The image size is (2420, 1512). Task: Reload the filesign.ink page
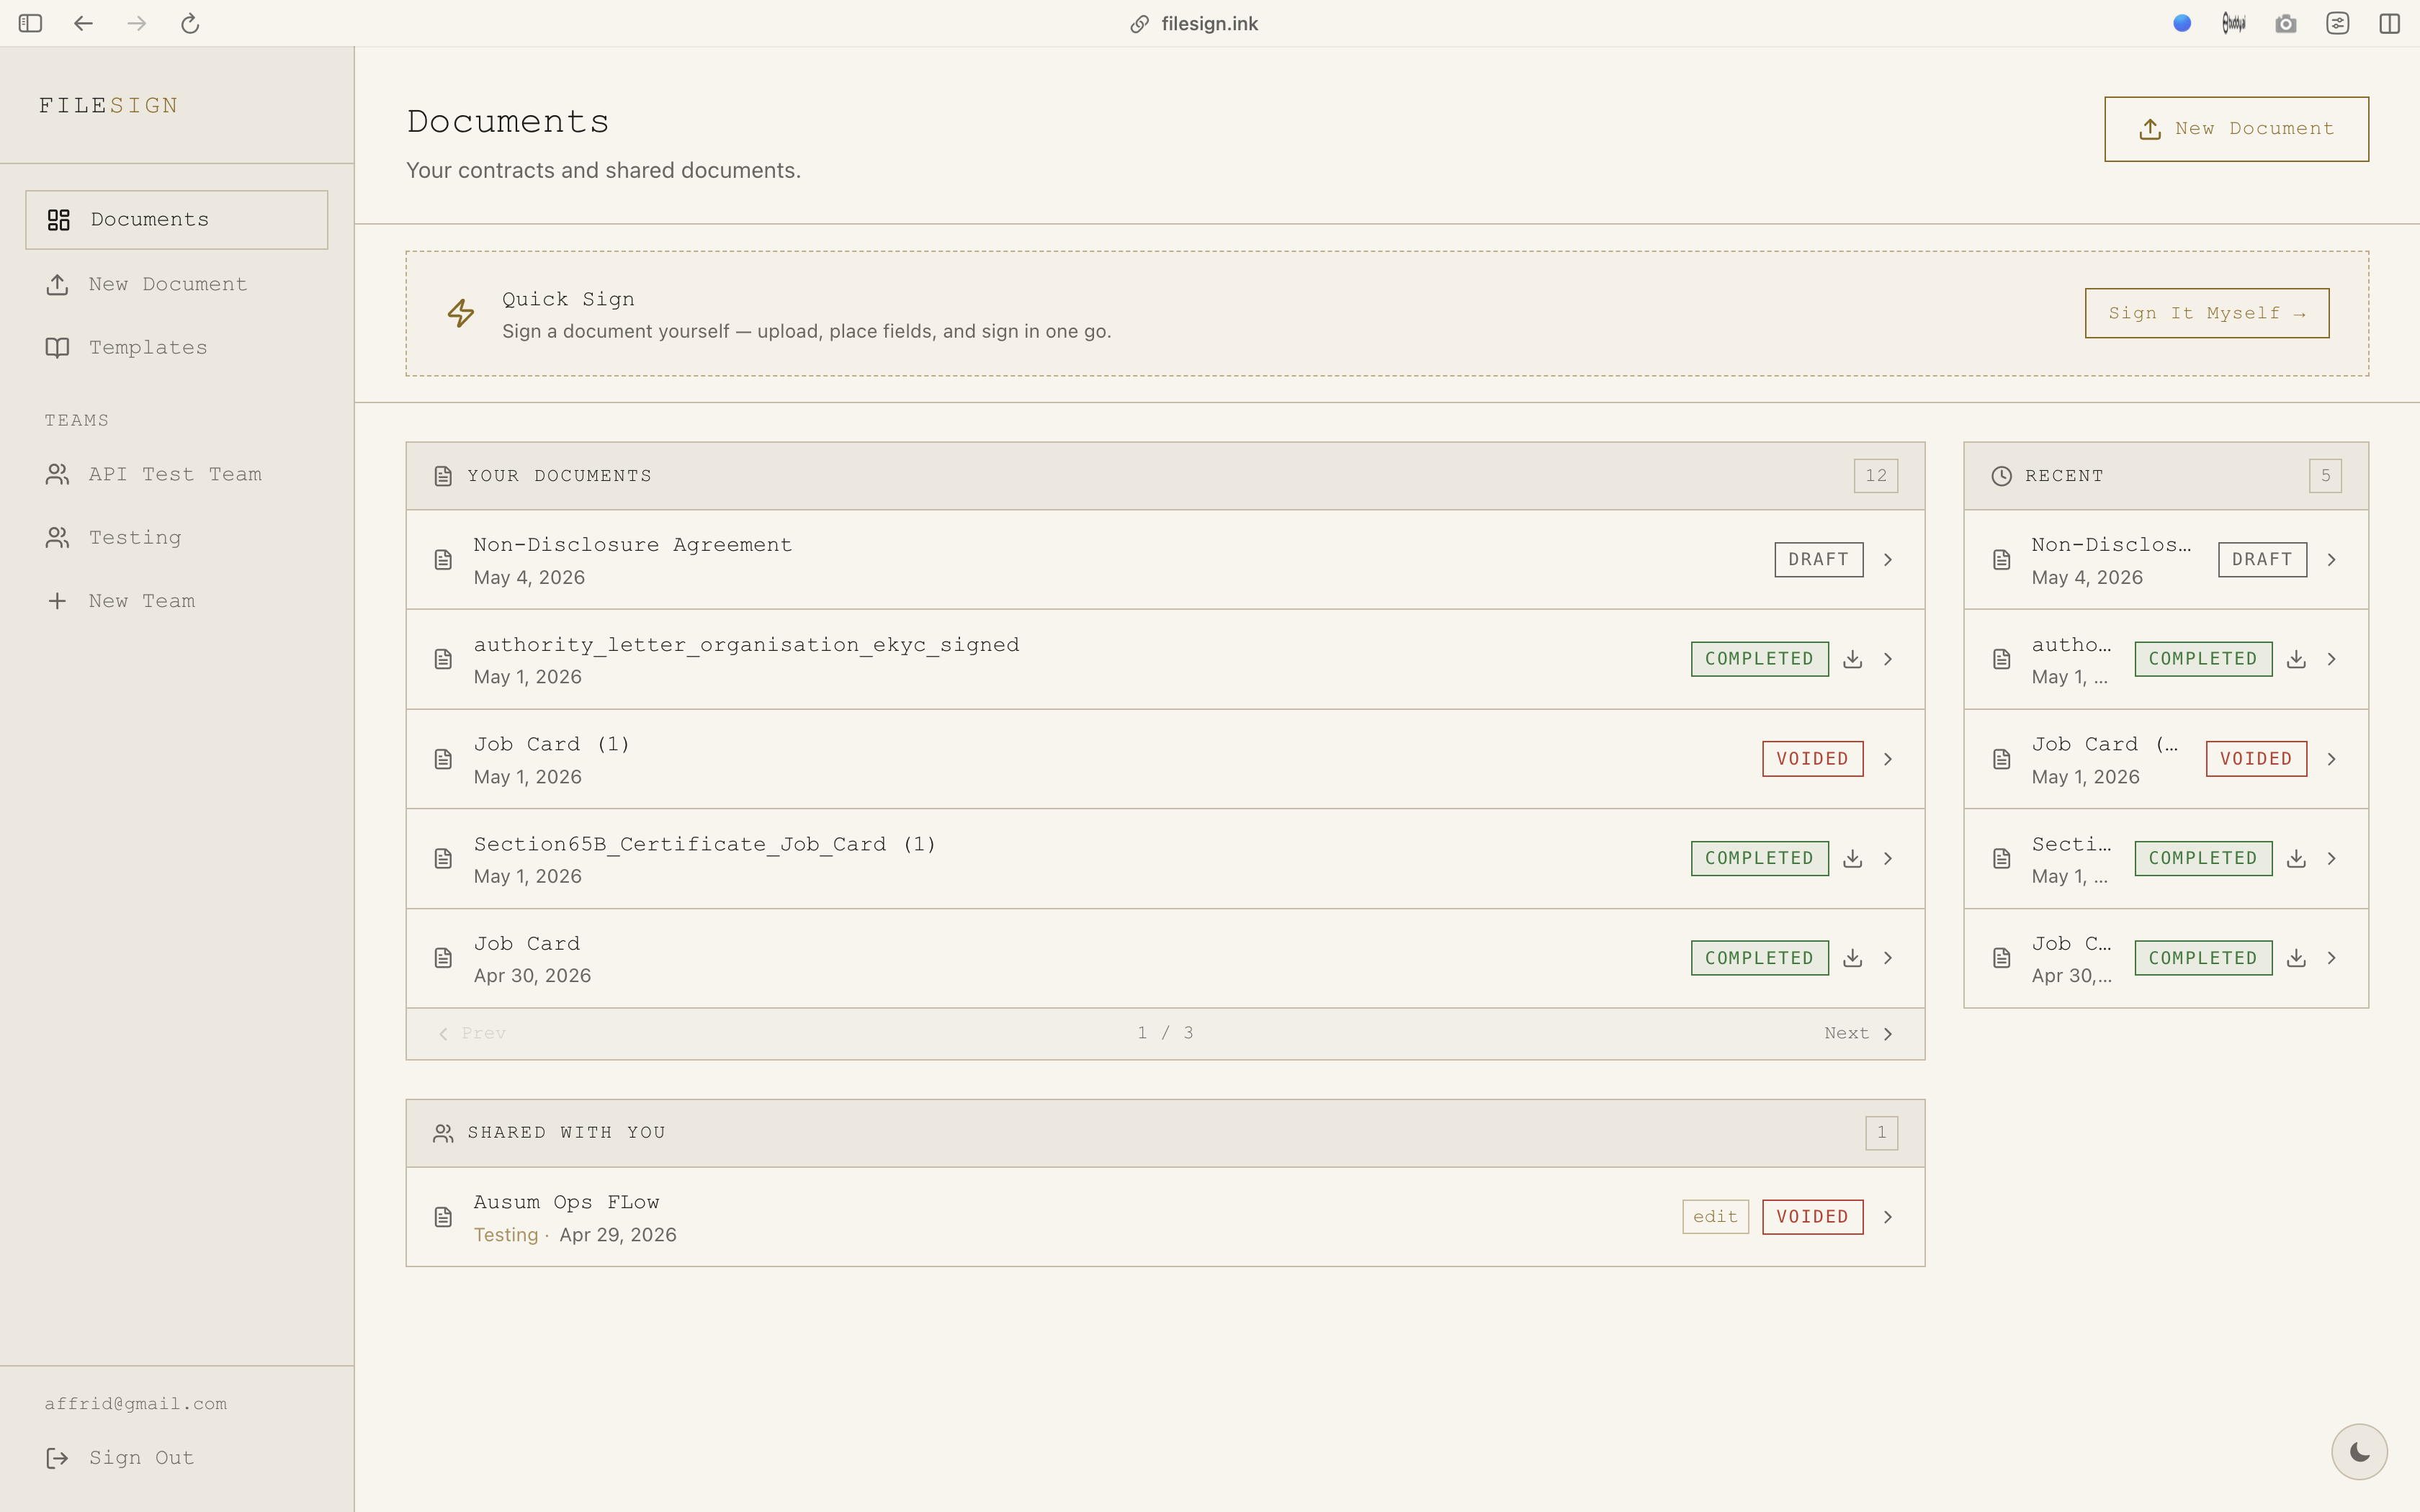click(190, 23)
